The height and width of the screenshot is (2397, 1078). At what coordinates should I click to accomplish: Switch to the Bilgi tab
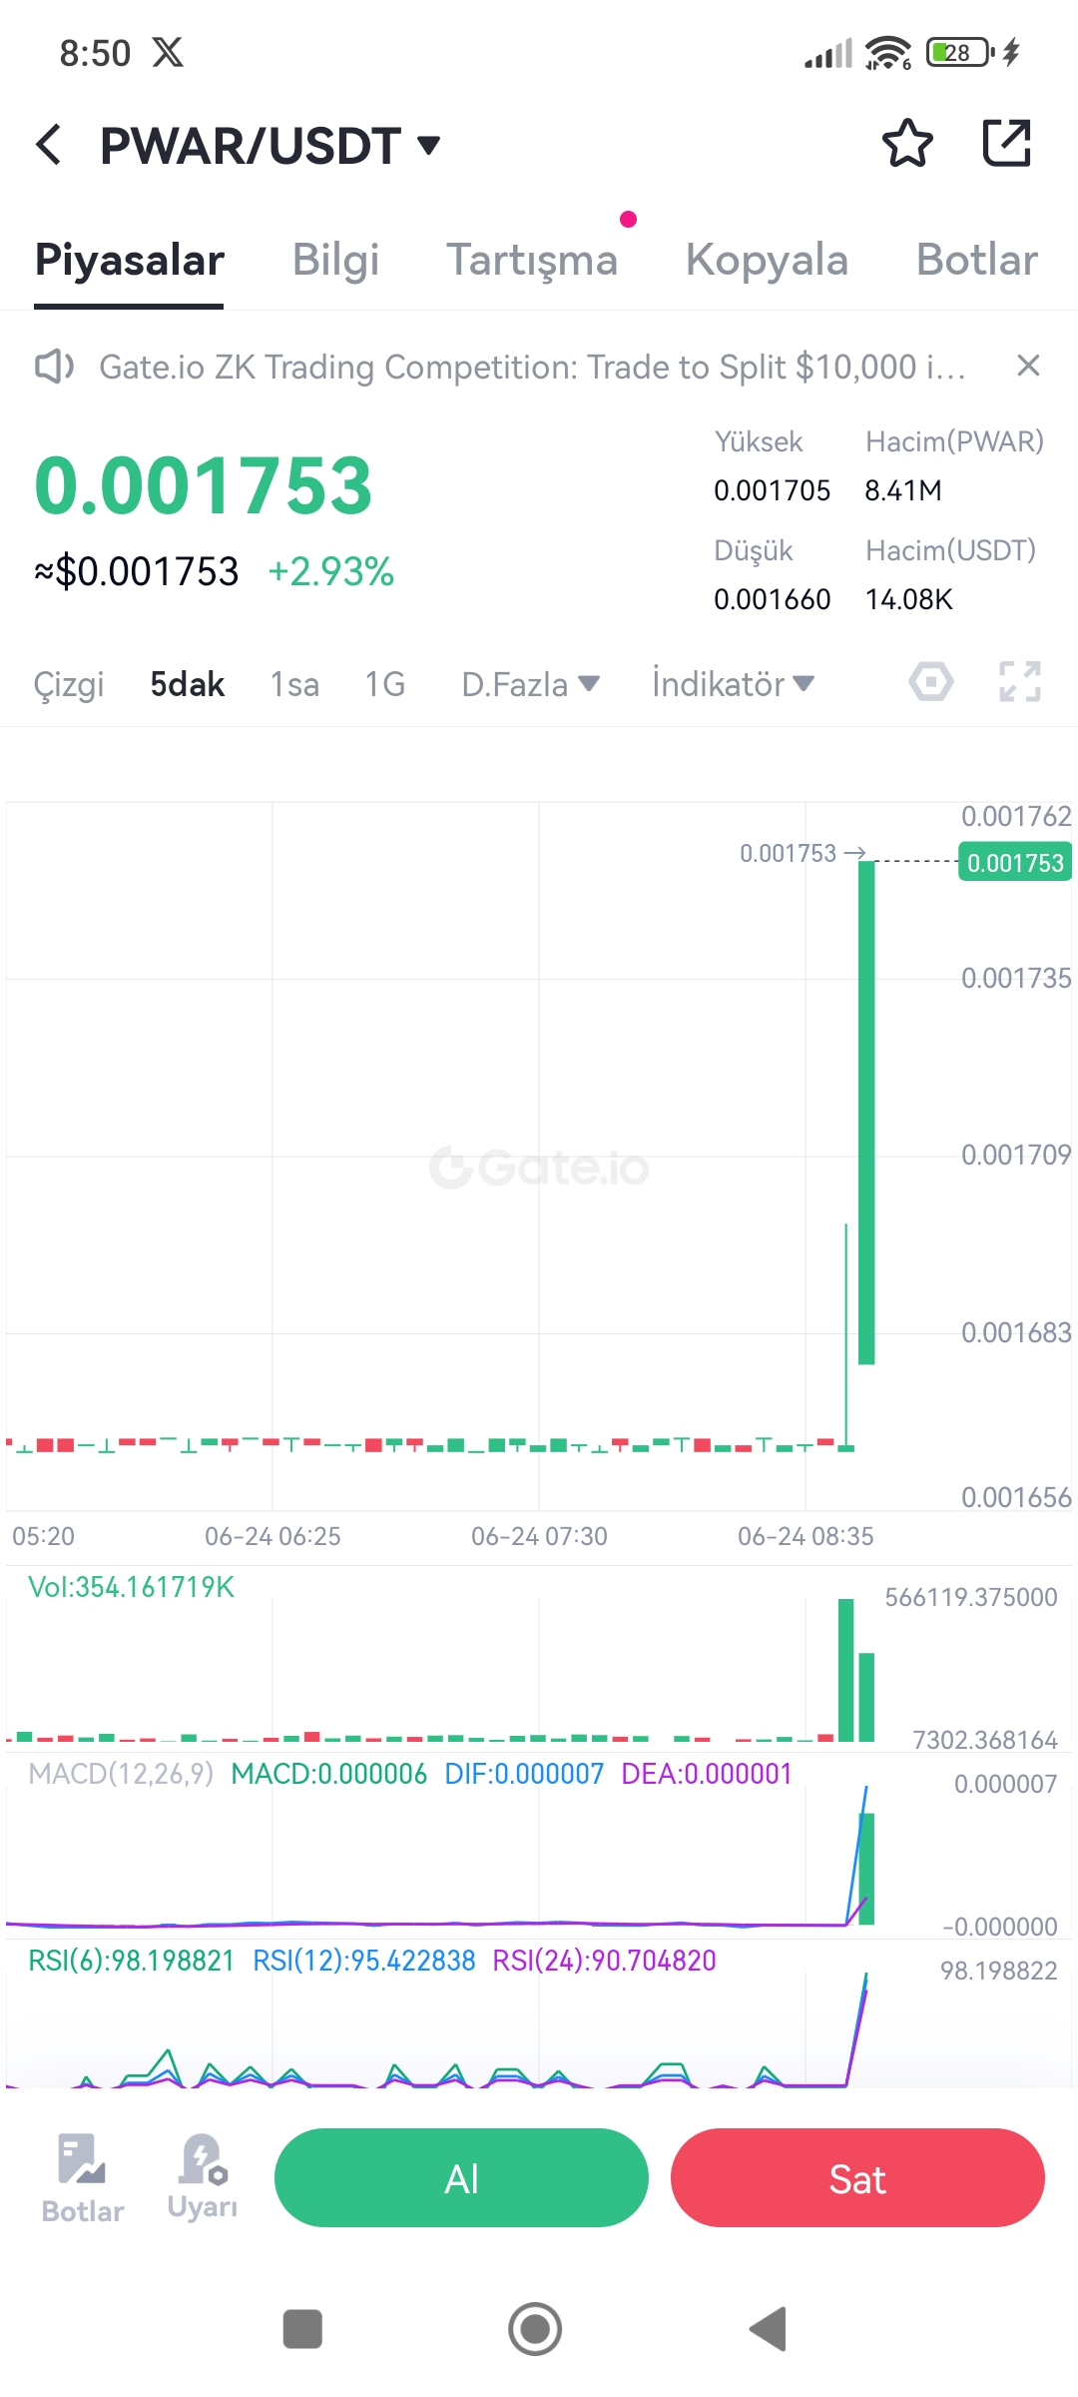click(x=335, y=260)
